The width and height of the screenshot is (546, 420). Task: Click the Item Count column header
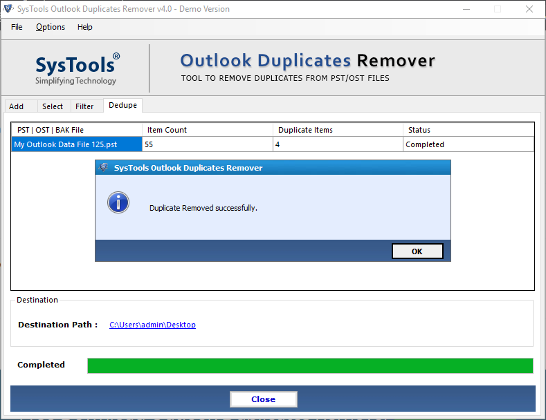pos(207,130)
